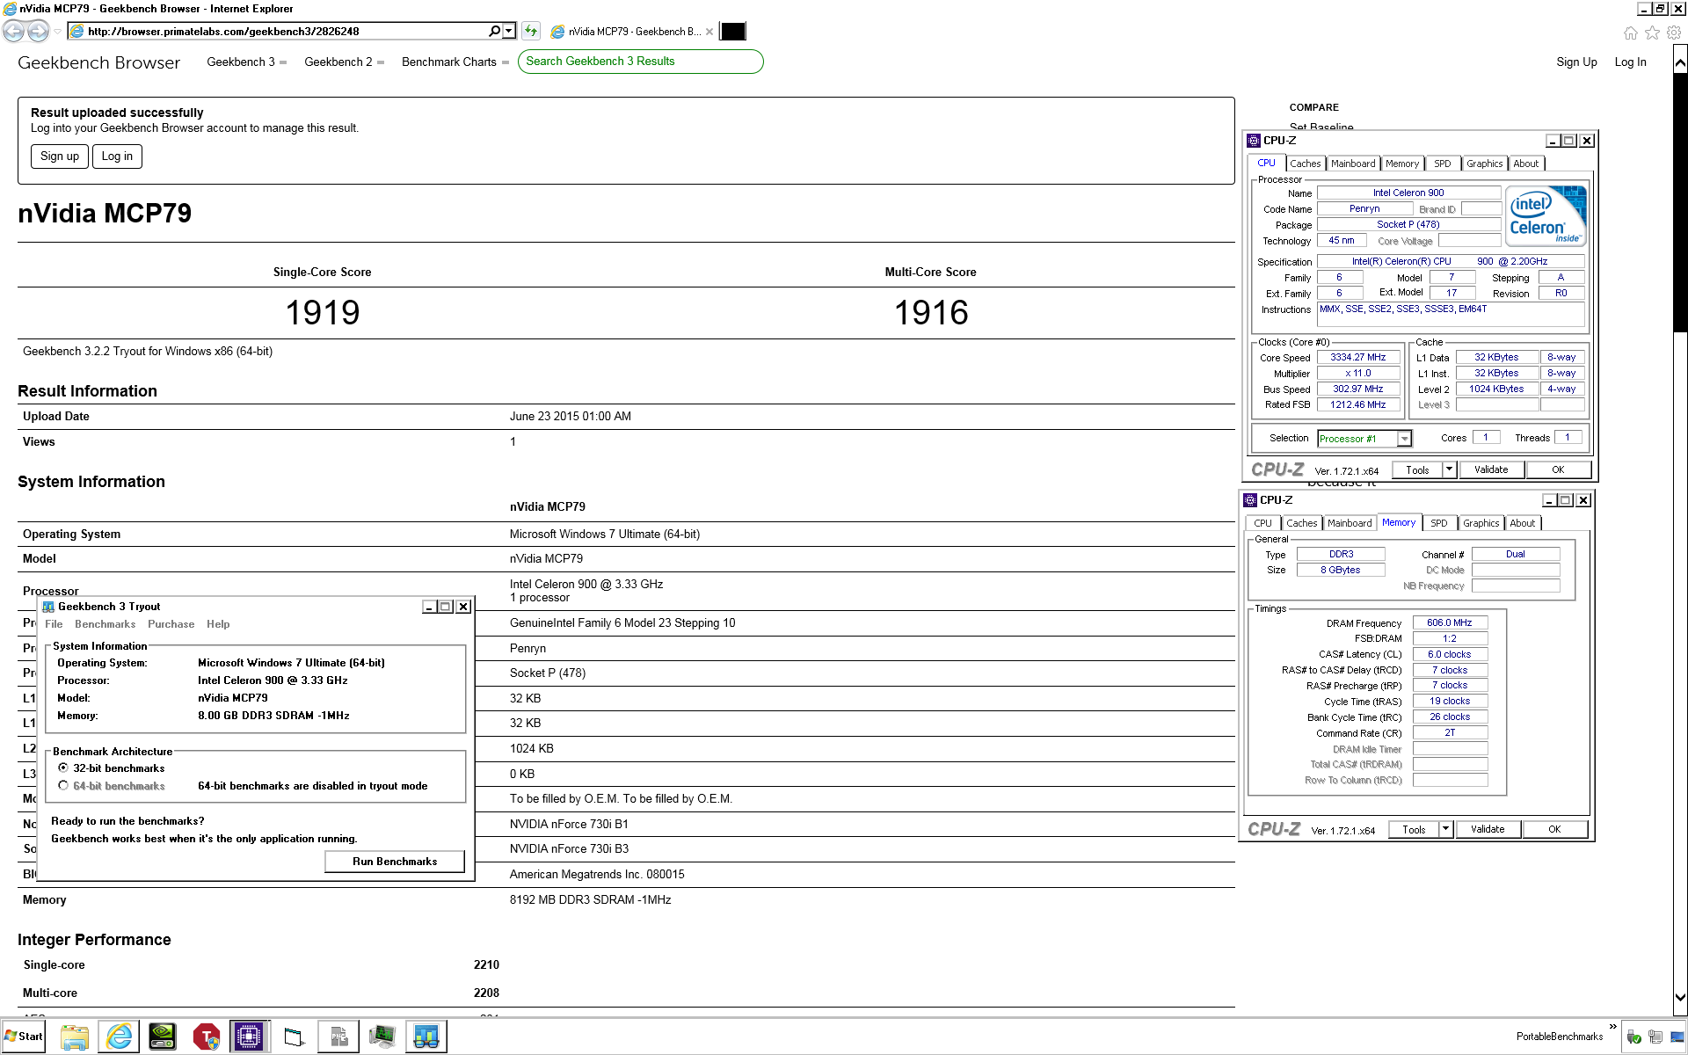Click the black new-tab box beside the tab
This screenshot has width=1688, height=1055.
(x=732, y=32)
